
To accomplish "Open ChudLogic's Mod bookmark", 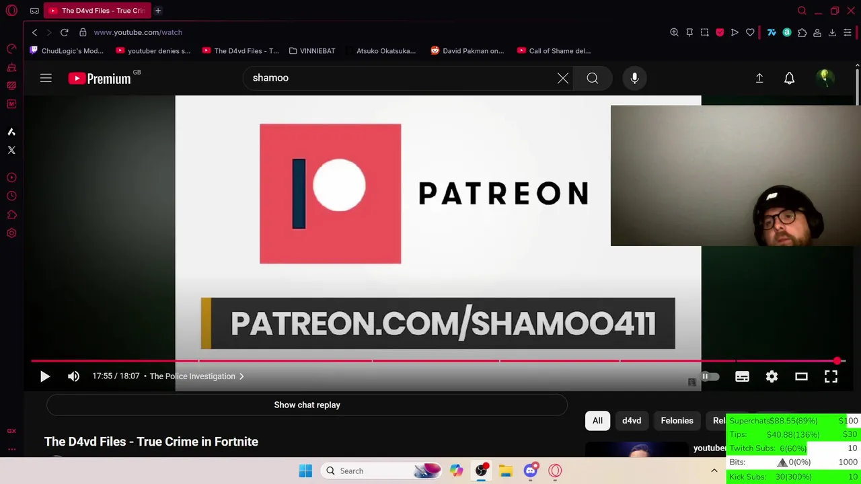I will point(67,51).
